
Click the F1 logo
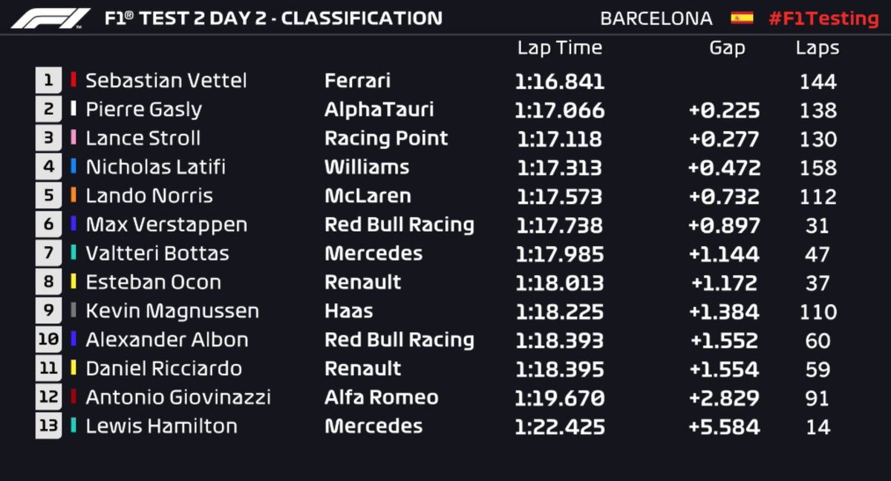click(50, 18)
